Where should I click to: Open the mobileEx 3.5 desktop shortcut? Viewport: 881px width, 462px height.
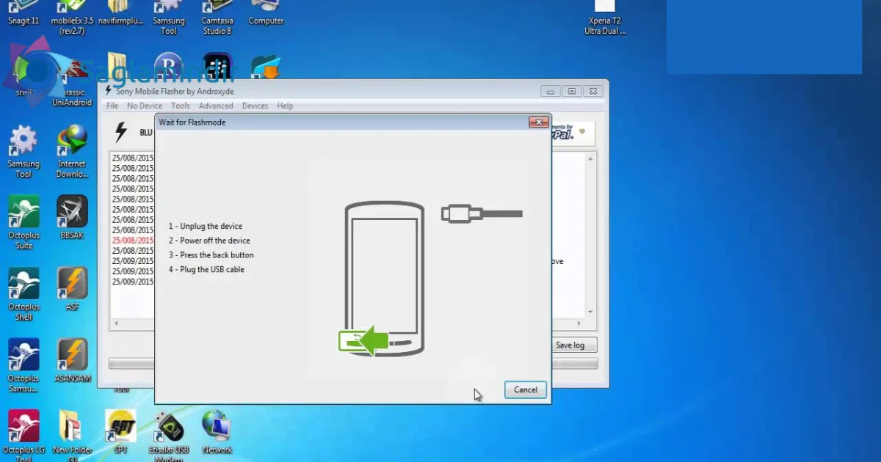tap(72, 18)
